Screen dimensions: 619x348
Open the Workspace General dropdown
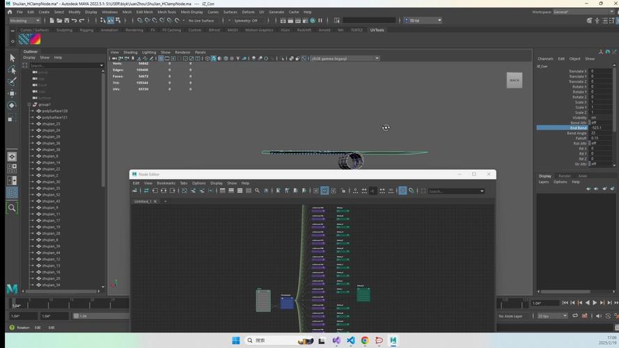pos(582,12)
